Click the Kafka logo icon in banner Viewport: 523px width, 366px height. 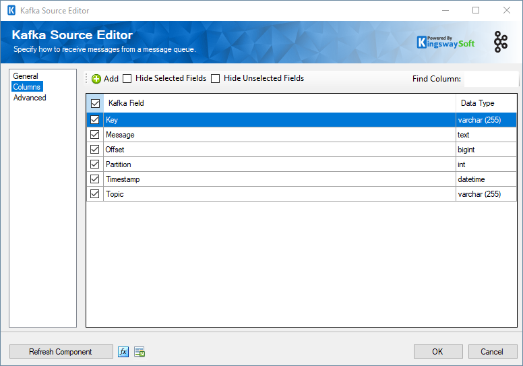[501, 42]
